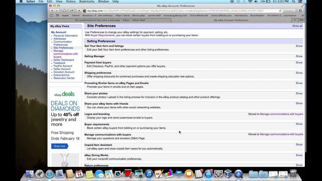This screenshot has height=181, width=322.
Task: Open iTunes from the dock
Action: pyautogui.click(x=149, y=174)
